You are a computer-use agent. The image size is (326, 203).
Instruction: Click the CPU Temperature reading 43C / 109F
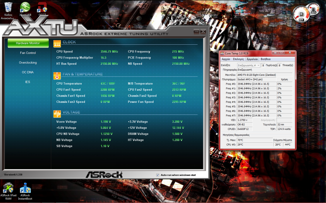point(108,84)
